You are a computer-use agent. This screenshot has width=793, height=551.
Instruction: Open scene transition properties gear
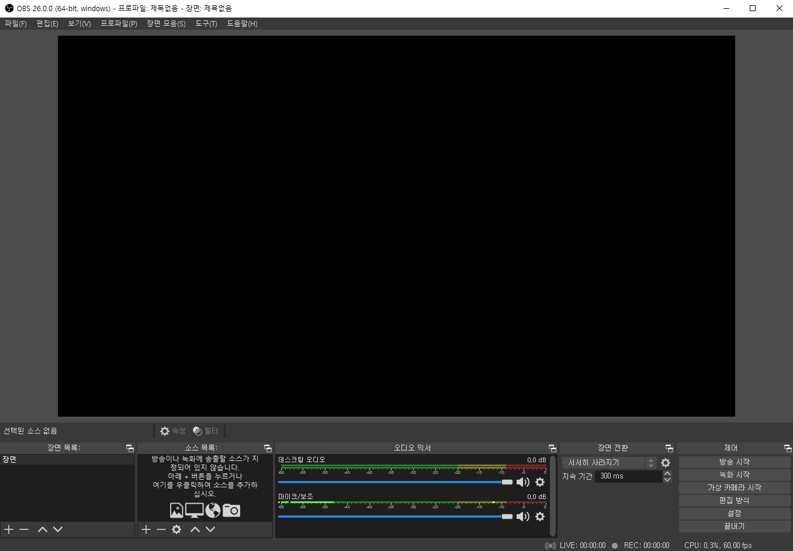(666, 463)
